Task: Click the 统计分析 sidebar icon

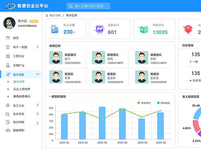Action: coord(8,74)
